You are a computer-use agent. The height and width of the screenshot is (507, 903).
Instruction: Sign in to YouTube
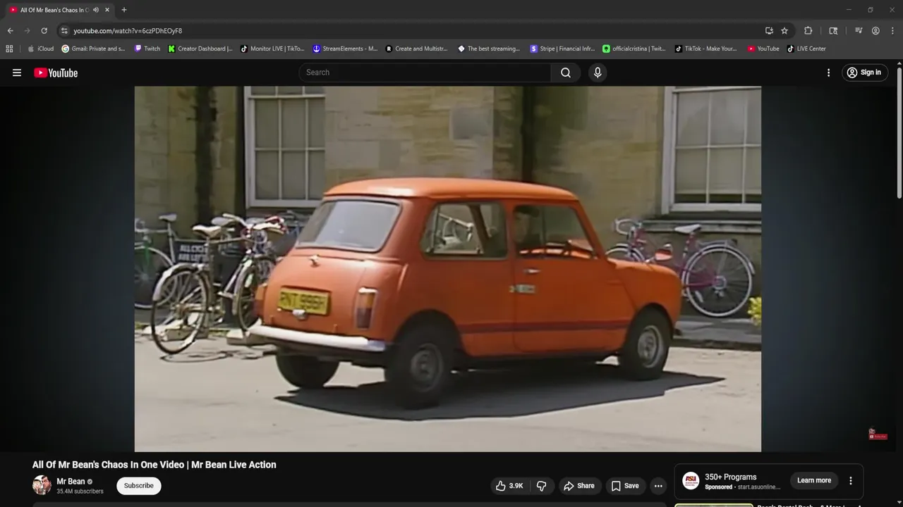pos(864,73)
